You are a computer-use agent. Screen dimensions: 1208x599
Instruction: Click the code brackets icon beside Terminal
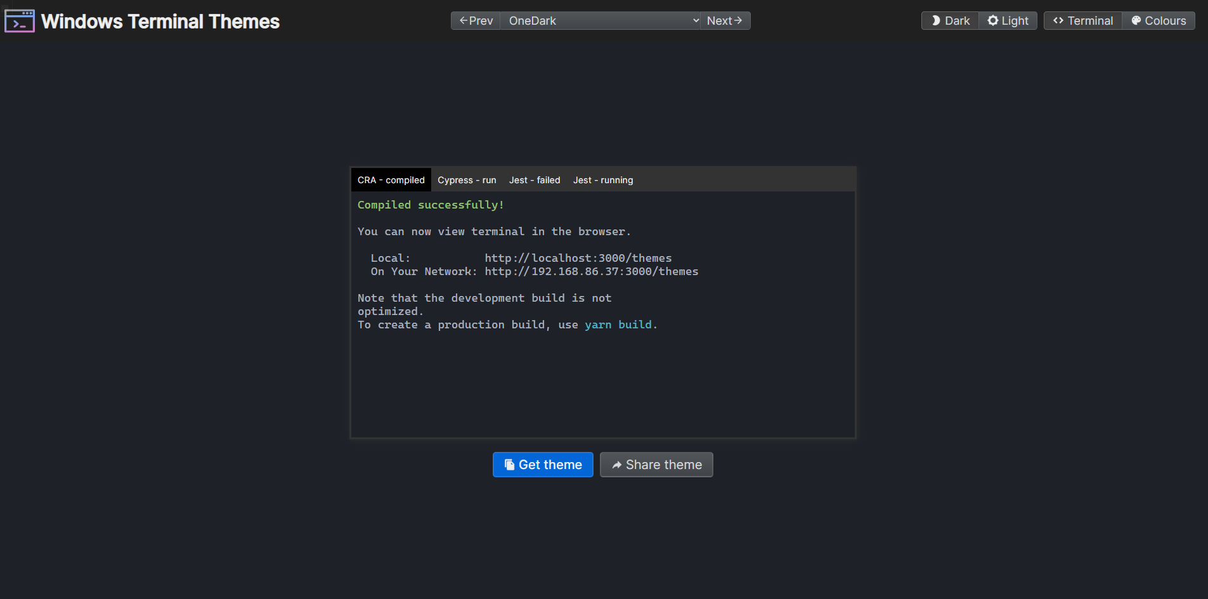tap(1058, 20)
